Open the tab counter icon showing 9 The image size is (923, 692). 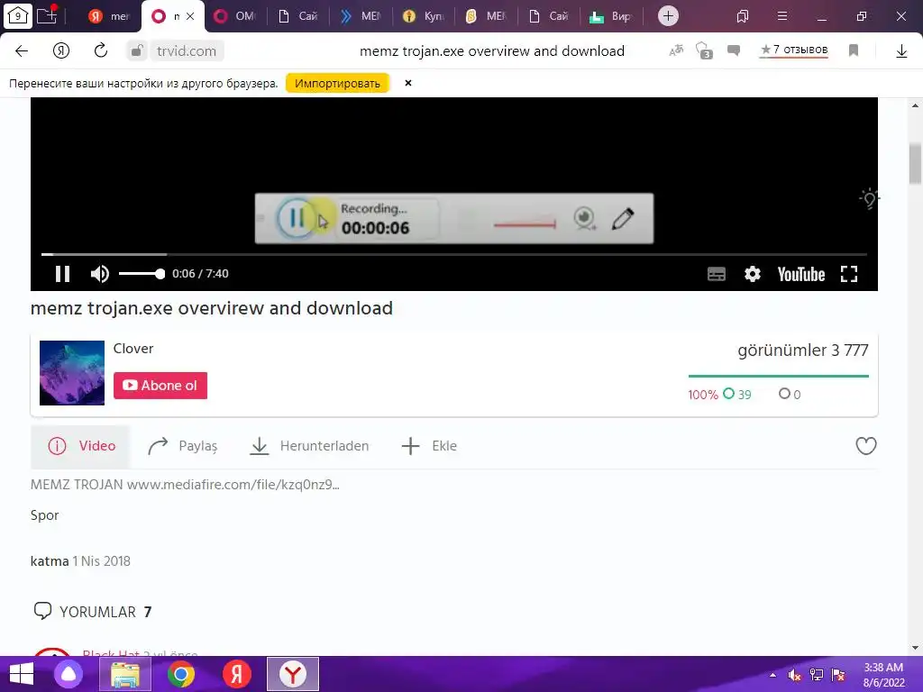point(18,16)
